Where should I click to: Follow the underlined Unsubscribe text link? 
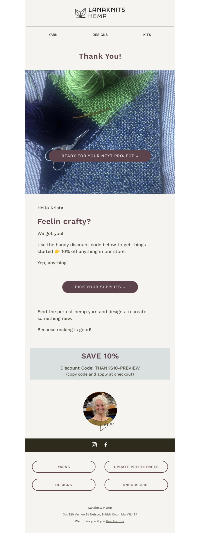click(x=115, y=521)
